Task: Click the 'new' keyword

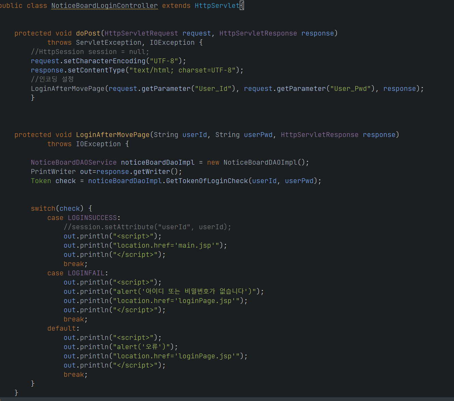Action: pyautogui.click(x=213, y=163)
